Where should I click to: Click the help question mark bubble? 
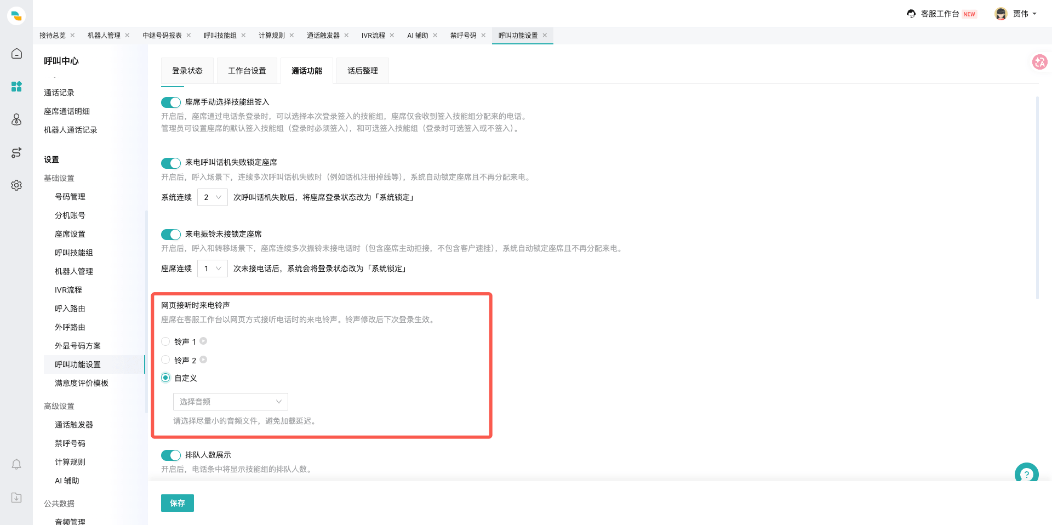pyautogui.click(x=1026, y=474)
